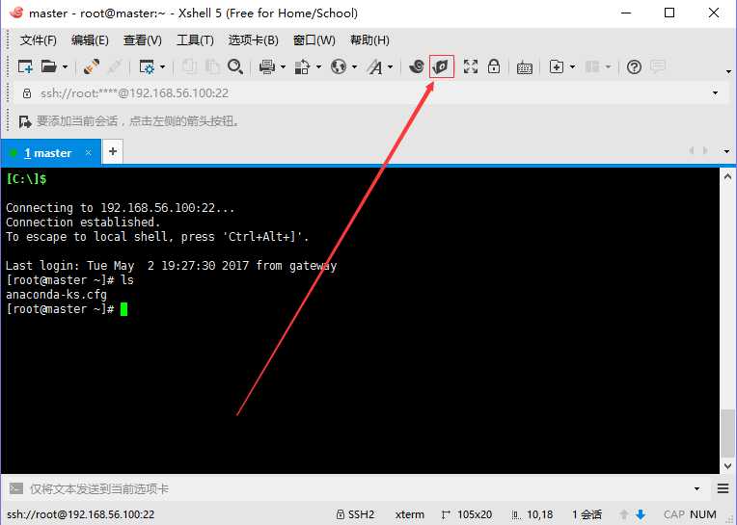Open the compose bar target dropdown
This screenshot has height=525, width=737.
(x=696, y=488)
